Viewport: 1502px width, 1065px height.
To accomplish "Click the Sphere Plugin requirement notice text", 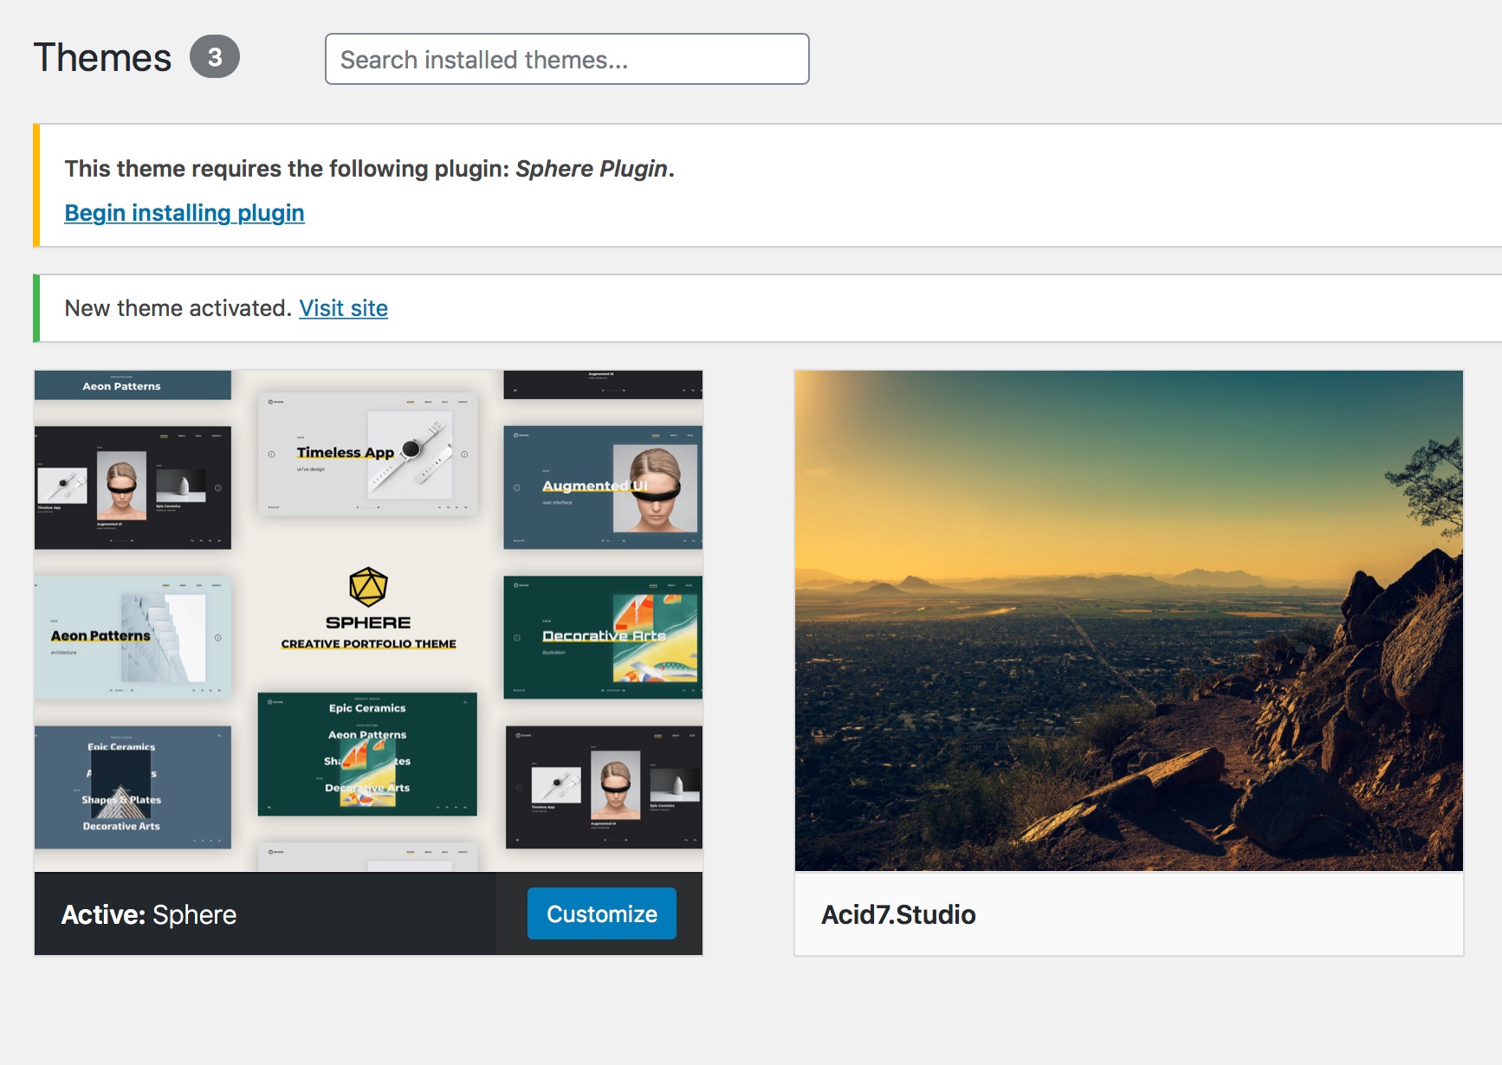I will (x=369, y=169).
